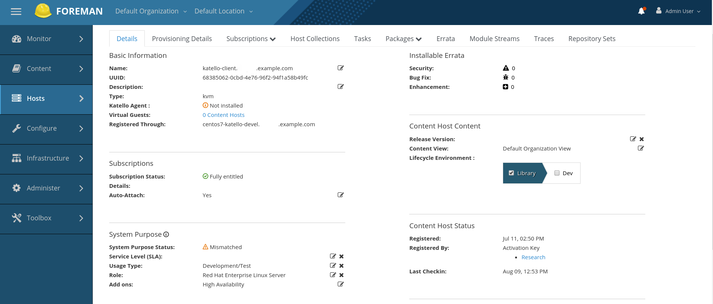Switch to the Host Collections tab
Screen dimensions: 713x304
(315, 39)
